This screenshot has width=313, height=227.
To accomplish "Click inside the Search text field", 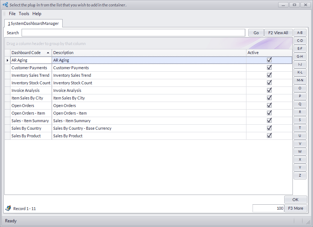I will click(x=133, y=33).
